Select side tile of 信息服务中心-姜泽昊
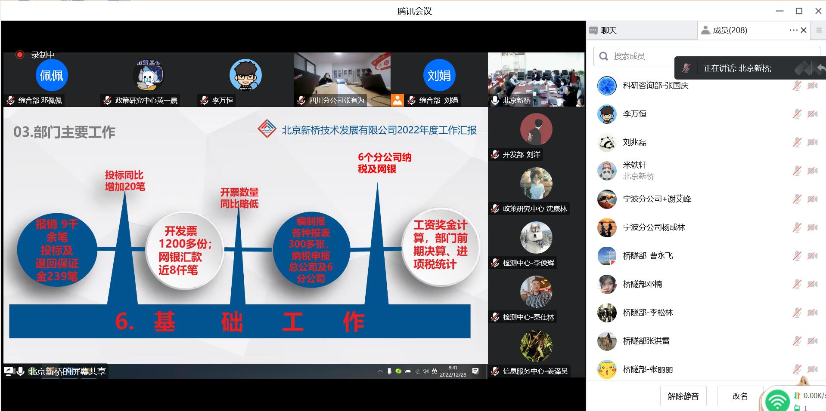 pyautogui.click(x=536, y=351)
